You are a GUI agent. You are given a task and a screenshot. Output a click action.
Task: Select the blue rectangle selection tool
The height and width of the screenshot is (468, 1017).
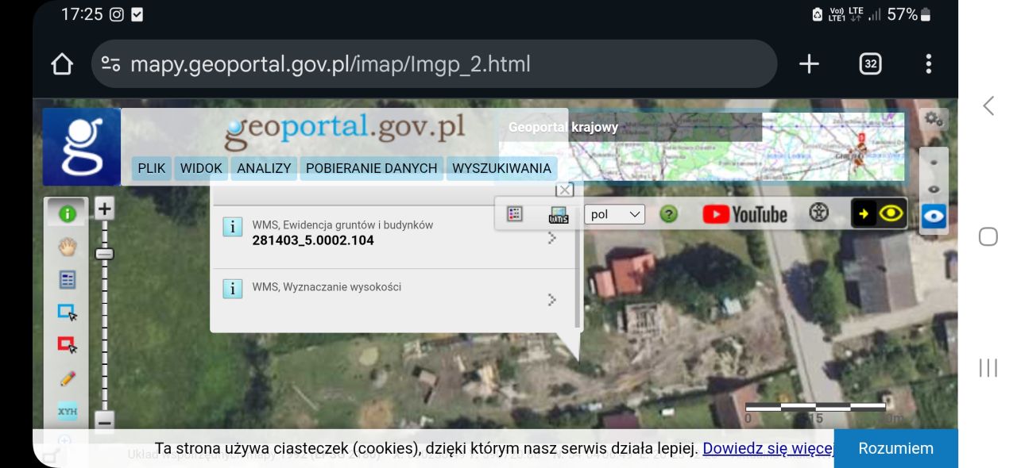(68, 313)
